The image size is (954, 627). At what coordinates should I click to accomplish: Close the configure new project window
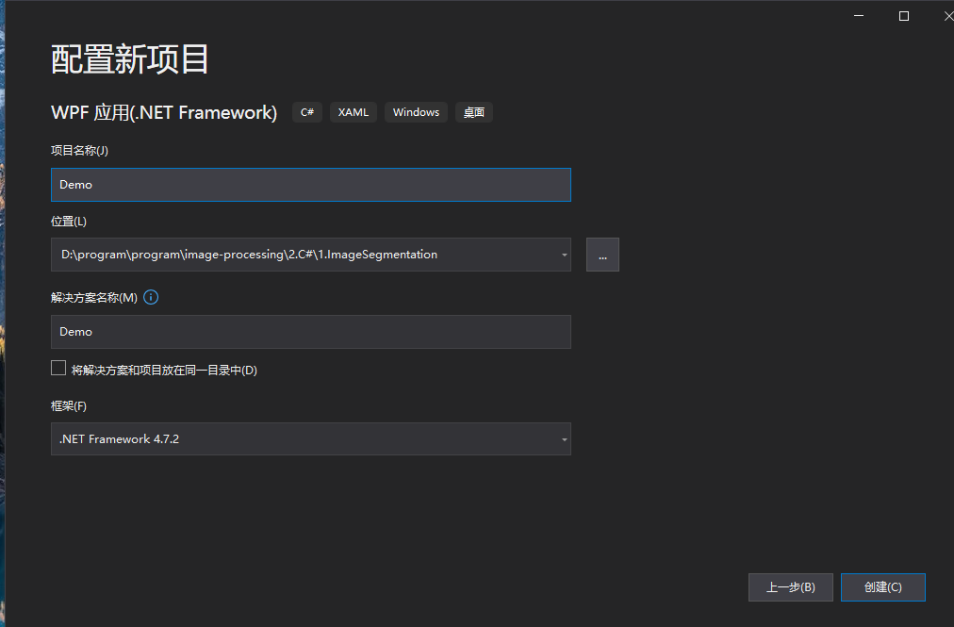coord(947,15)
